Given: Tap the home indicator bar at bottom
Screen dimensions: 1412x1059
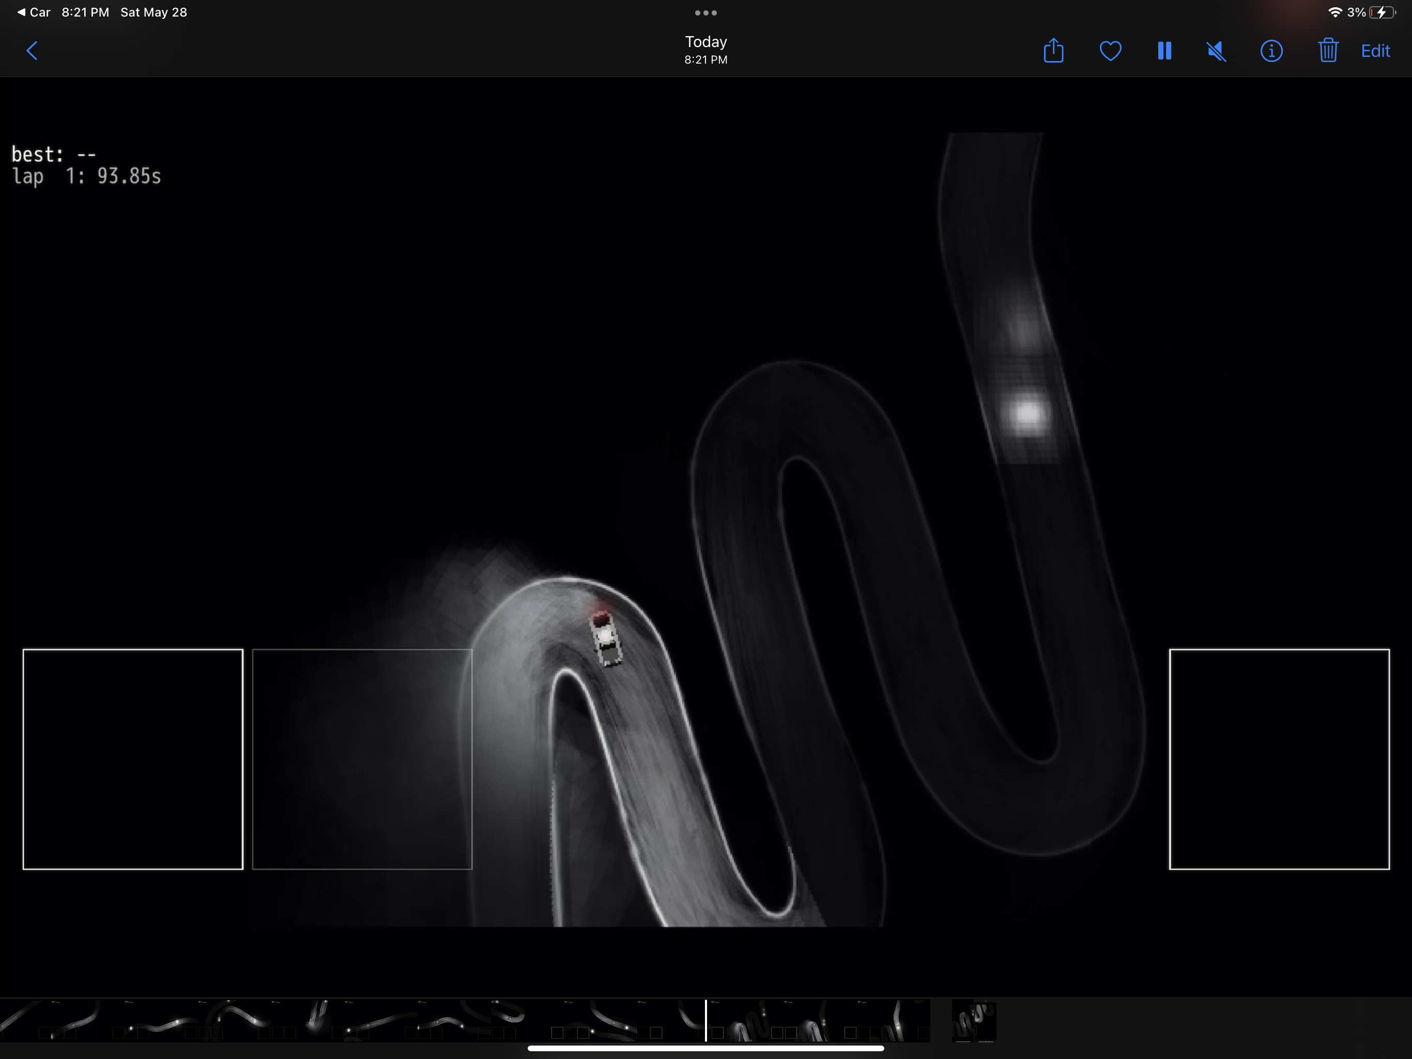Looking at the screenshot, I should (705, 1048).
